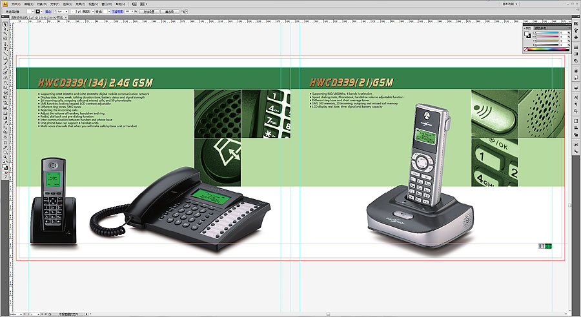Viewport: 581px width, 317px height.
Task: Select the Type tool in toolbox
Action: pyautogui.click(x=5, y=48)
